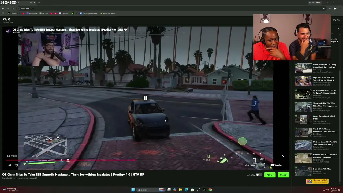Bookmark this page with the star icon
This screenshot has width=343, height=193.
(x=323, y=8)
